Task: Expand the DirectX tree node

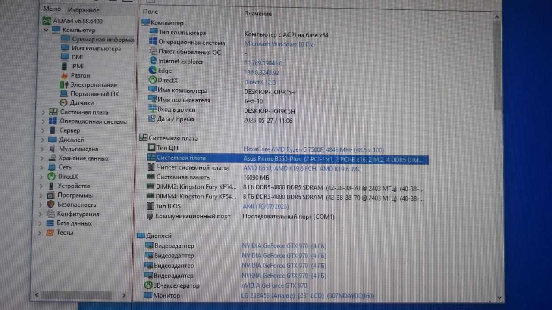Action: (x=41, y=177)
